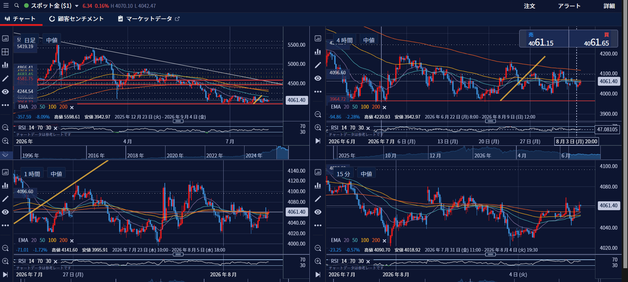Jump to latest bar in 4時間 chart
Image resolution: width=628 pixels, height=282 pixels.
tap(318, 141)
